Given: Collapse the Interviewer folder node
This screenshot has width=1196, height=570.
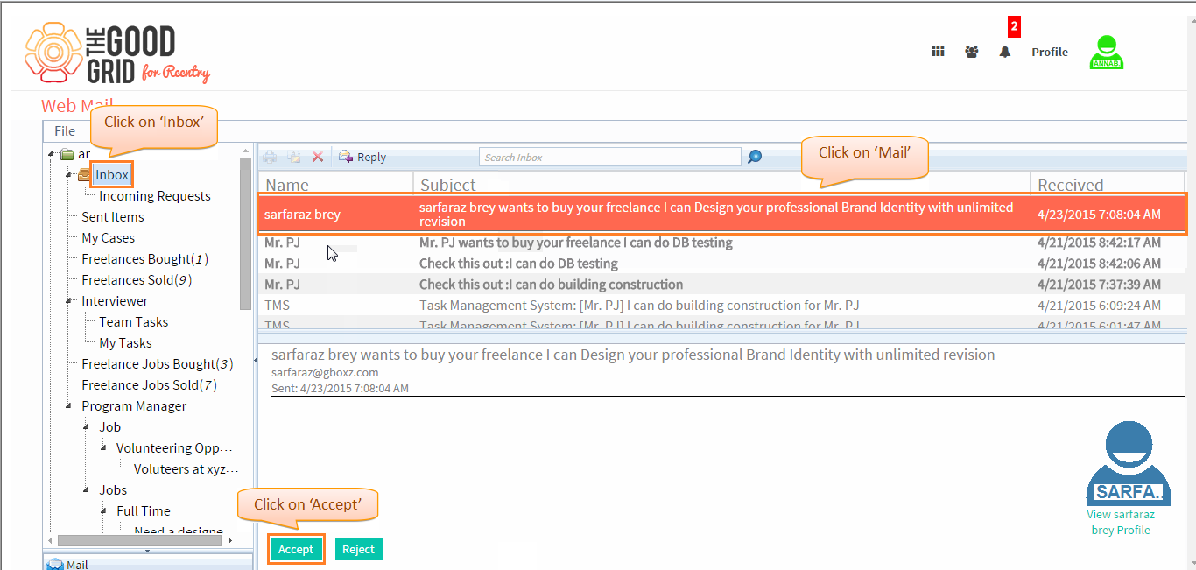Looking at the screenshot, I should coord(70,300).
